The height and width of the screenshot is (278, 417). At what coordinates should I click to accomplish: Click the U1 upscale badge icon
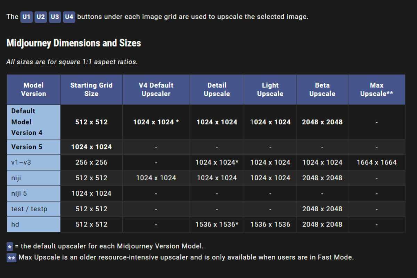click(26, 17)
